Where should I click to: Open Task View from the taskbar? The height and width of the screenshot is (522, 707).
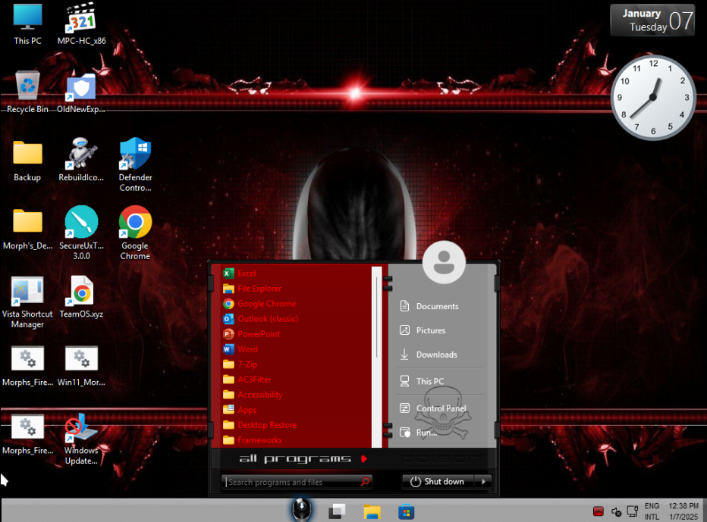(x=337, y=511)
